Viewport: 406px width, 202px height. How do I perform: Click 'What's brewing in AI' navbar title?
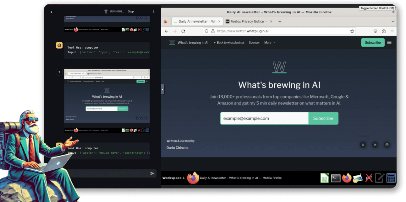pyautogui.click(x=193, y=42)
